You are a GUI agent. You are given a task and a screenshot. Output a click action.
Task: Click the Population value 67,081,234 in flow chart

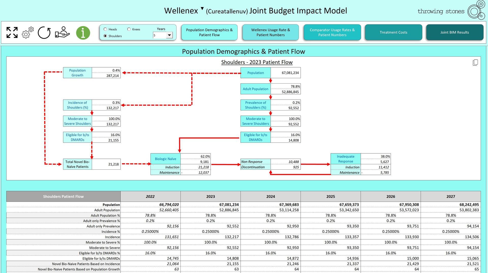[x=286, y=73]
